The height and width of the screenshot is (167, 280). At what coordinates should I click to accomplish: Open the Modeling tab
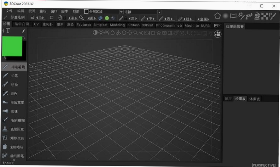(117, 25)
